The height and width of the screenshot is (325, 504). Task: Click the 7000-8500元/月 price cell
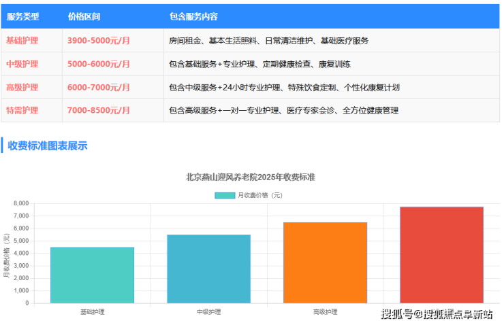[99, 110]
